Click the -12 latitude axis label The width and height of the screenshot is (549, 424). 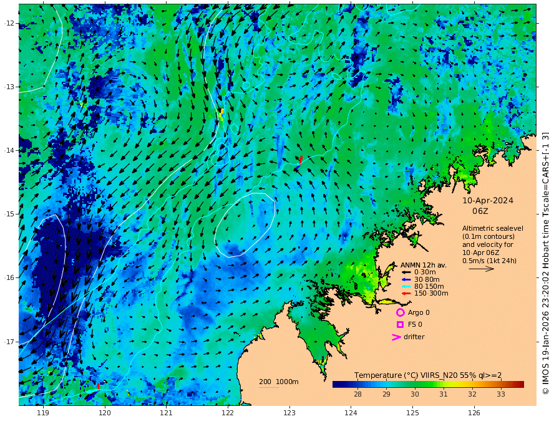[x=10, y=23]
